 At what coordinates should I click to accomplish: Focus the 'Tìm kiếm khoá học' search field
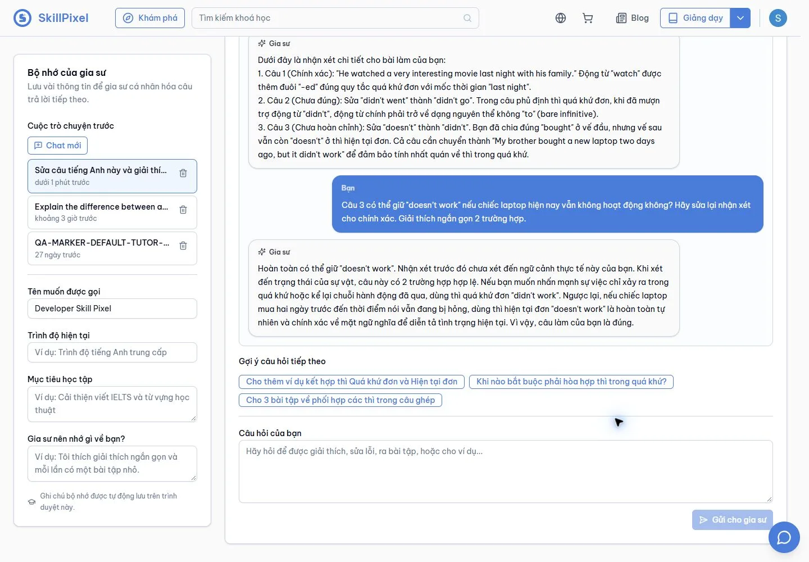(335, 18)
